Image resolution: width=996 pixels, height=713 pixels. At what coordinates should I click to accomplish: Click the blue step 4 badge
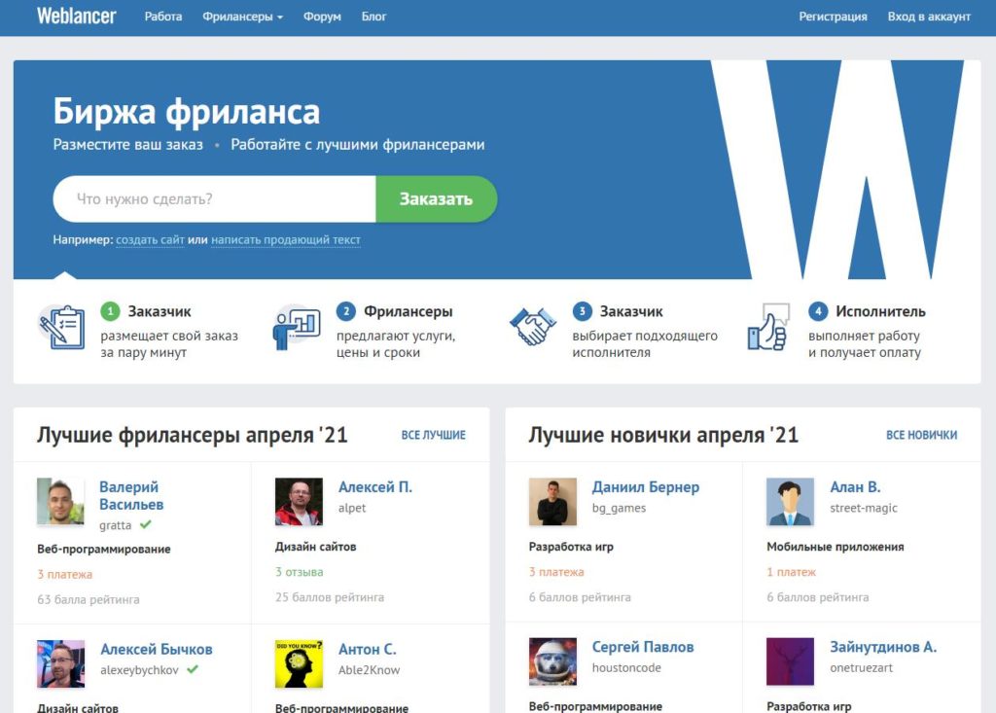pos(818,311)
